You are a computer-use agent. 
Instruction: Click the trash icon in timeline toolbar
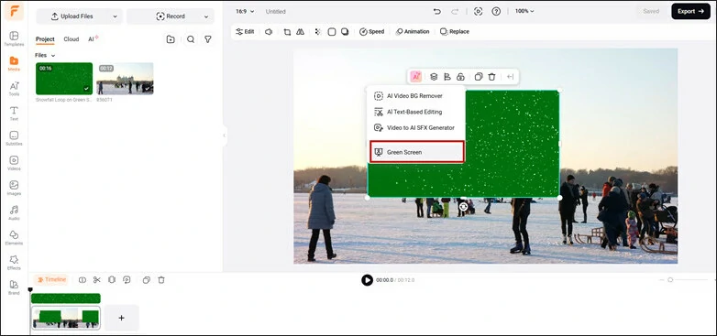(161, 280)
